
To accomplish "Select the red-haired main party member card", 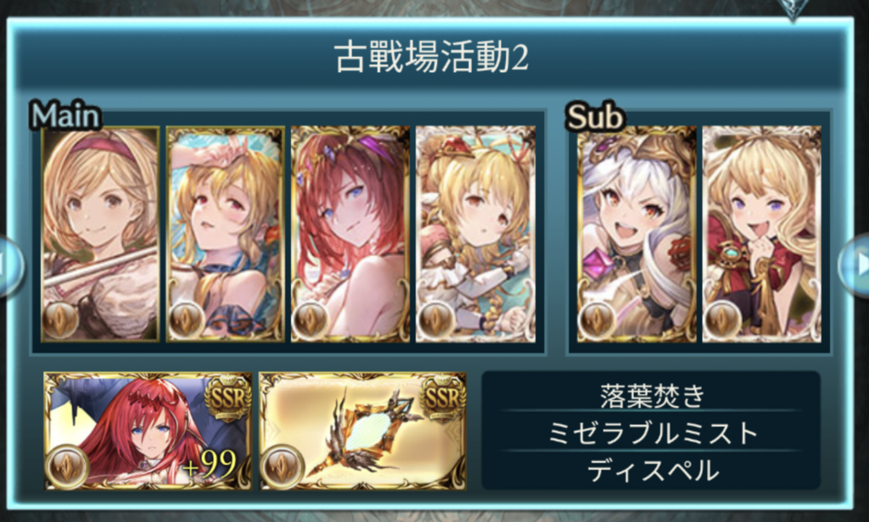I will point(350,234).
